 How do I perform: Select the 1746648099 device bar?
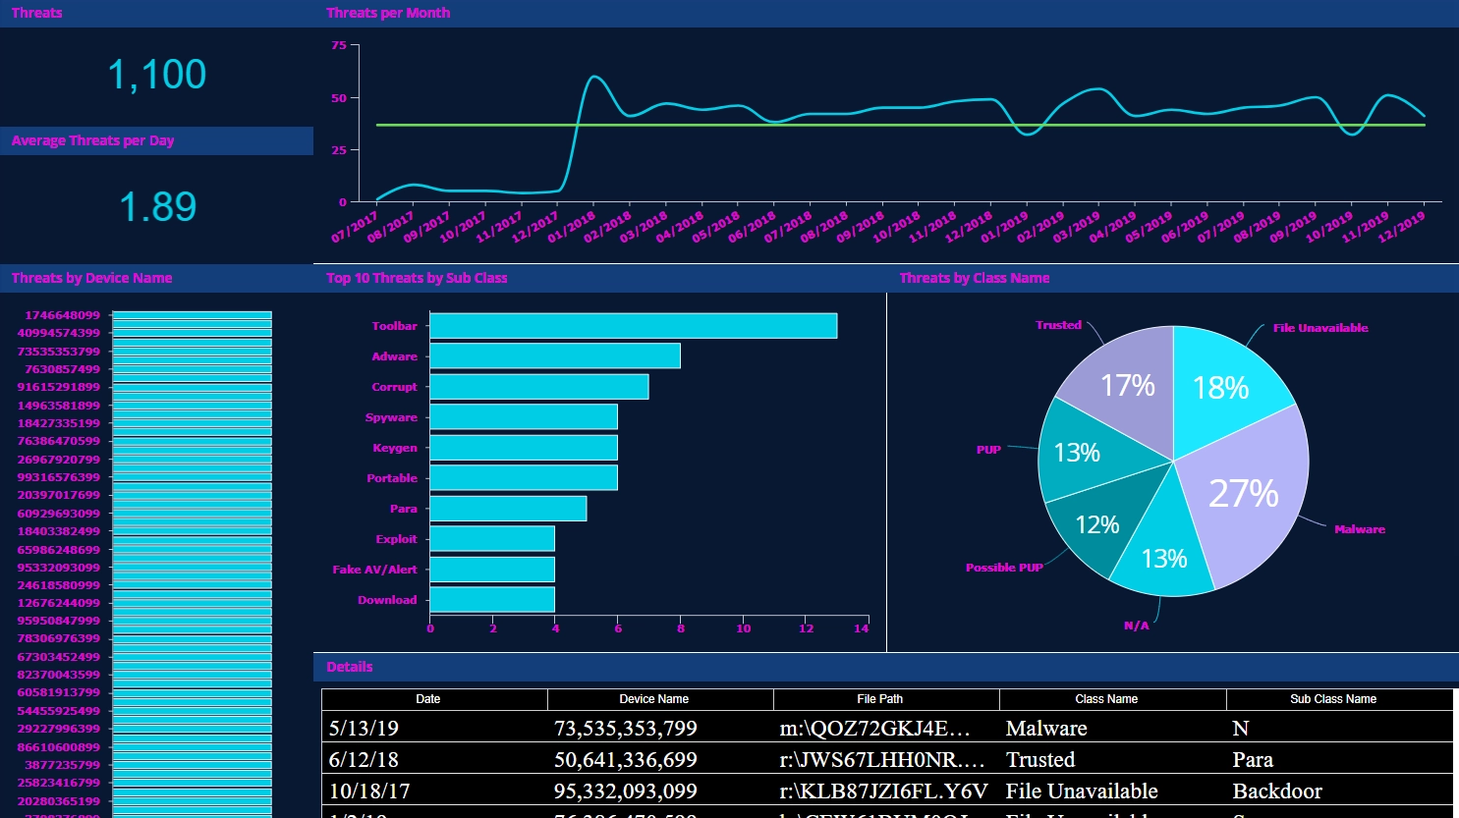click(192, 314)
